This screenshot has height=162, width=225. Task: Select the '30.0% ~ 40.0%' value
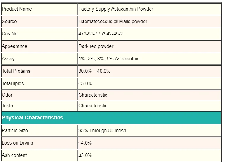pos(94,71)
